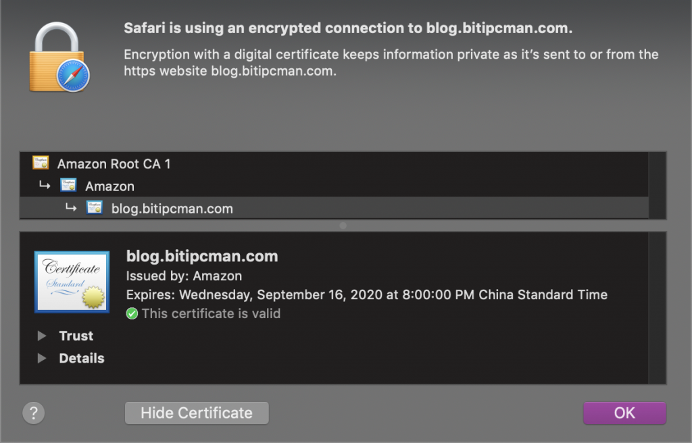Open help with the question mark button

34,413
